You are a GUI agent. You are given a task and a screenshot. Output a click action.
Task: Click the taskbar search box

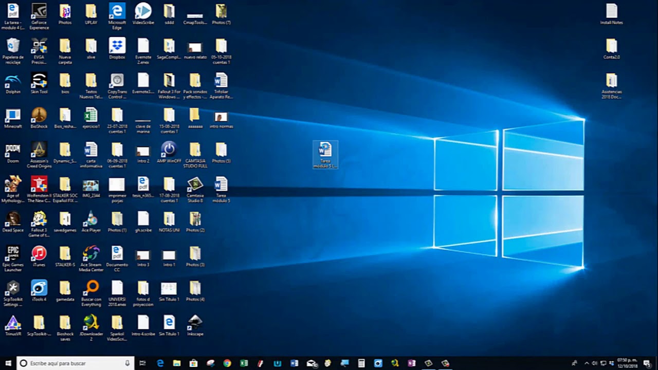point(76,363)
